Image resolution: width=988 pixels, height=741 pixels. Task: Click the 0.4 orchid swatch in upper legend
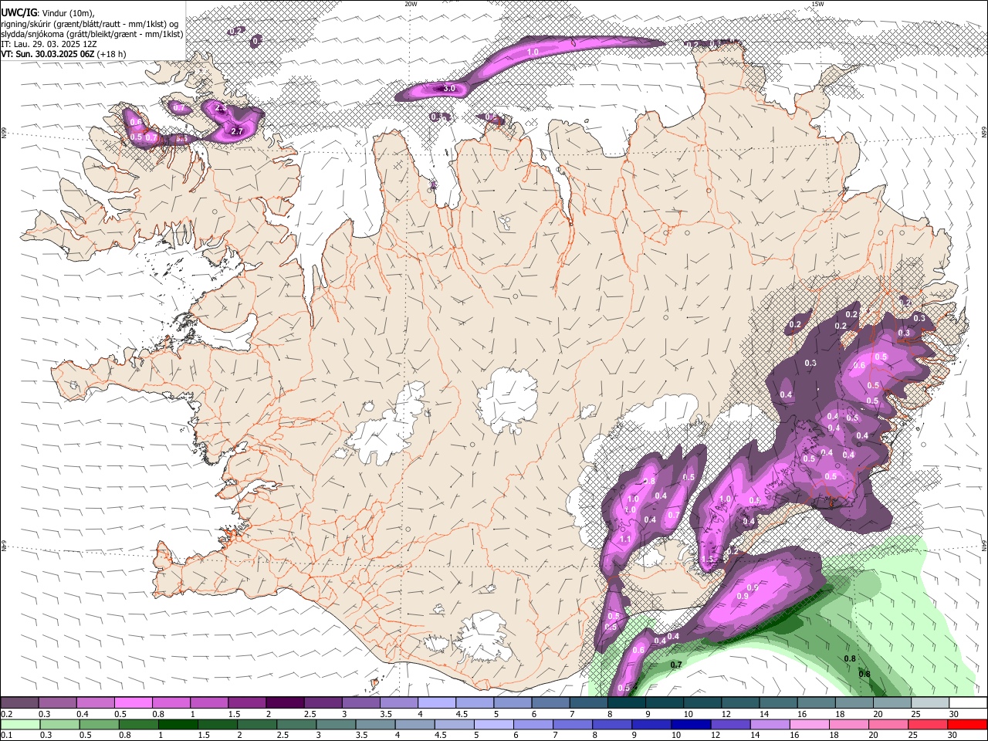pyautogui.click(x=95, y=703)
